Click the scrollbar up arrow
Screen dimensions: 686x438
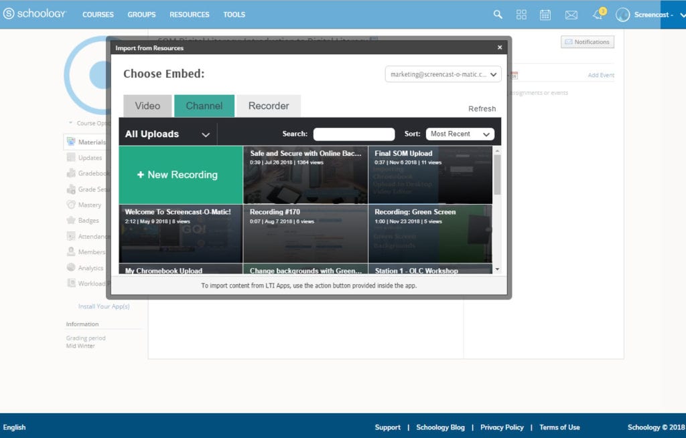(x=498, y=150)
